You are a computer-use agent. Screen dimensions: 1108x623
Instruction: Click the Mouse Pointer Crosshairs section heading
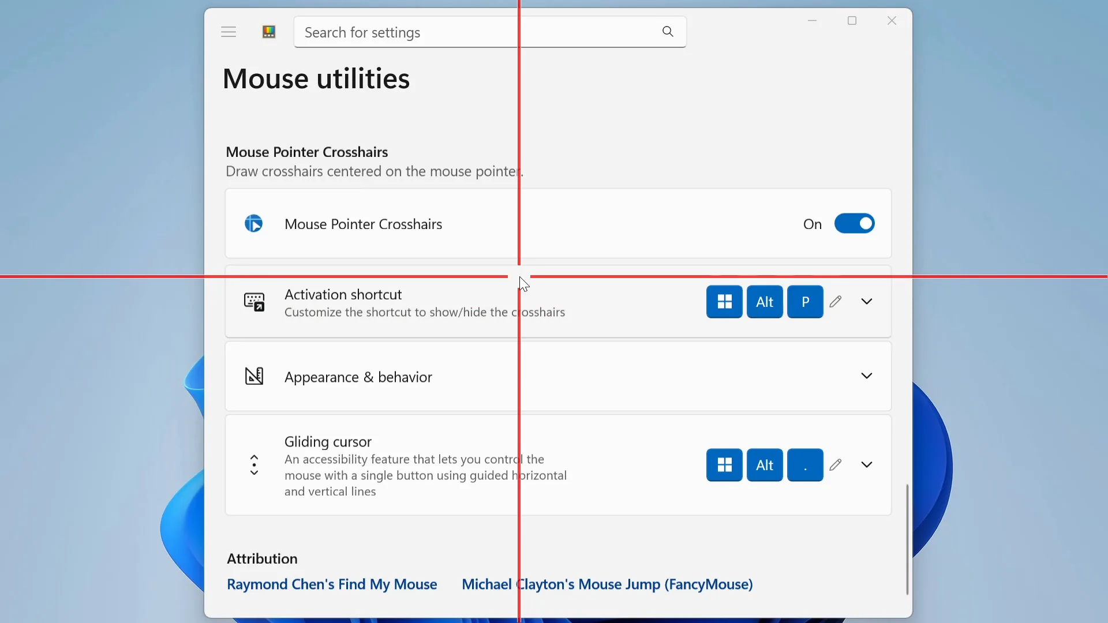pyautogui.click(x=307, y=152)
